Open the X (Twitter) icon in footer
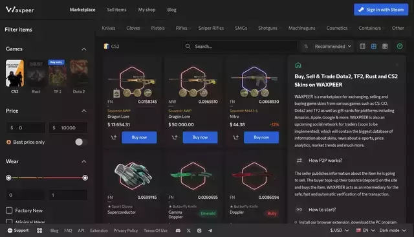This screenshot has width=414, height=237. pos(188,231)
